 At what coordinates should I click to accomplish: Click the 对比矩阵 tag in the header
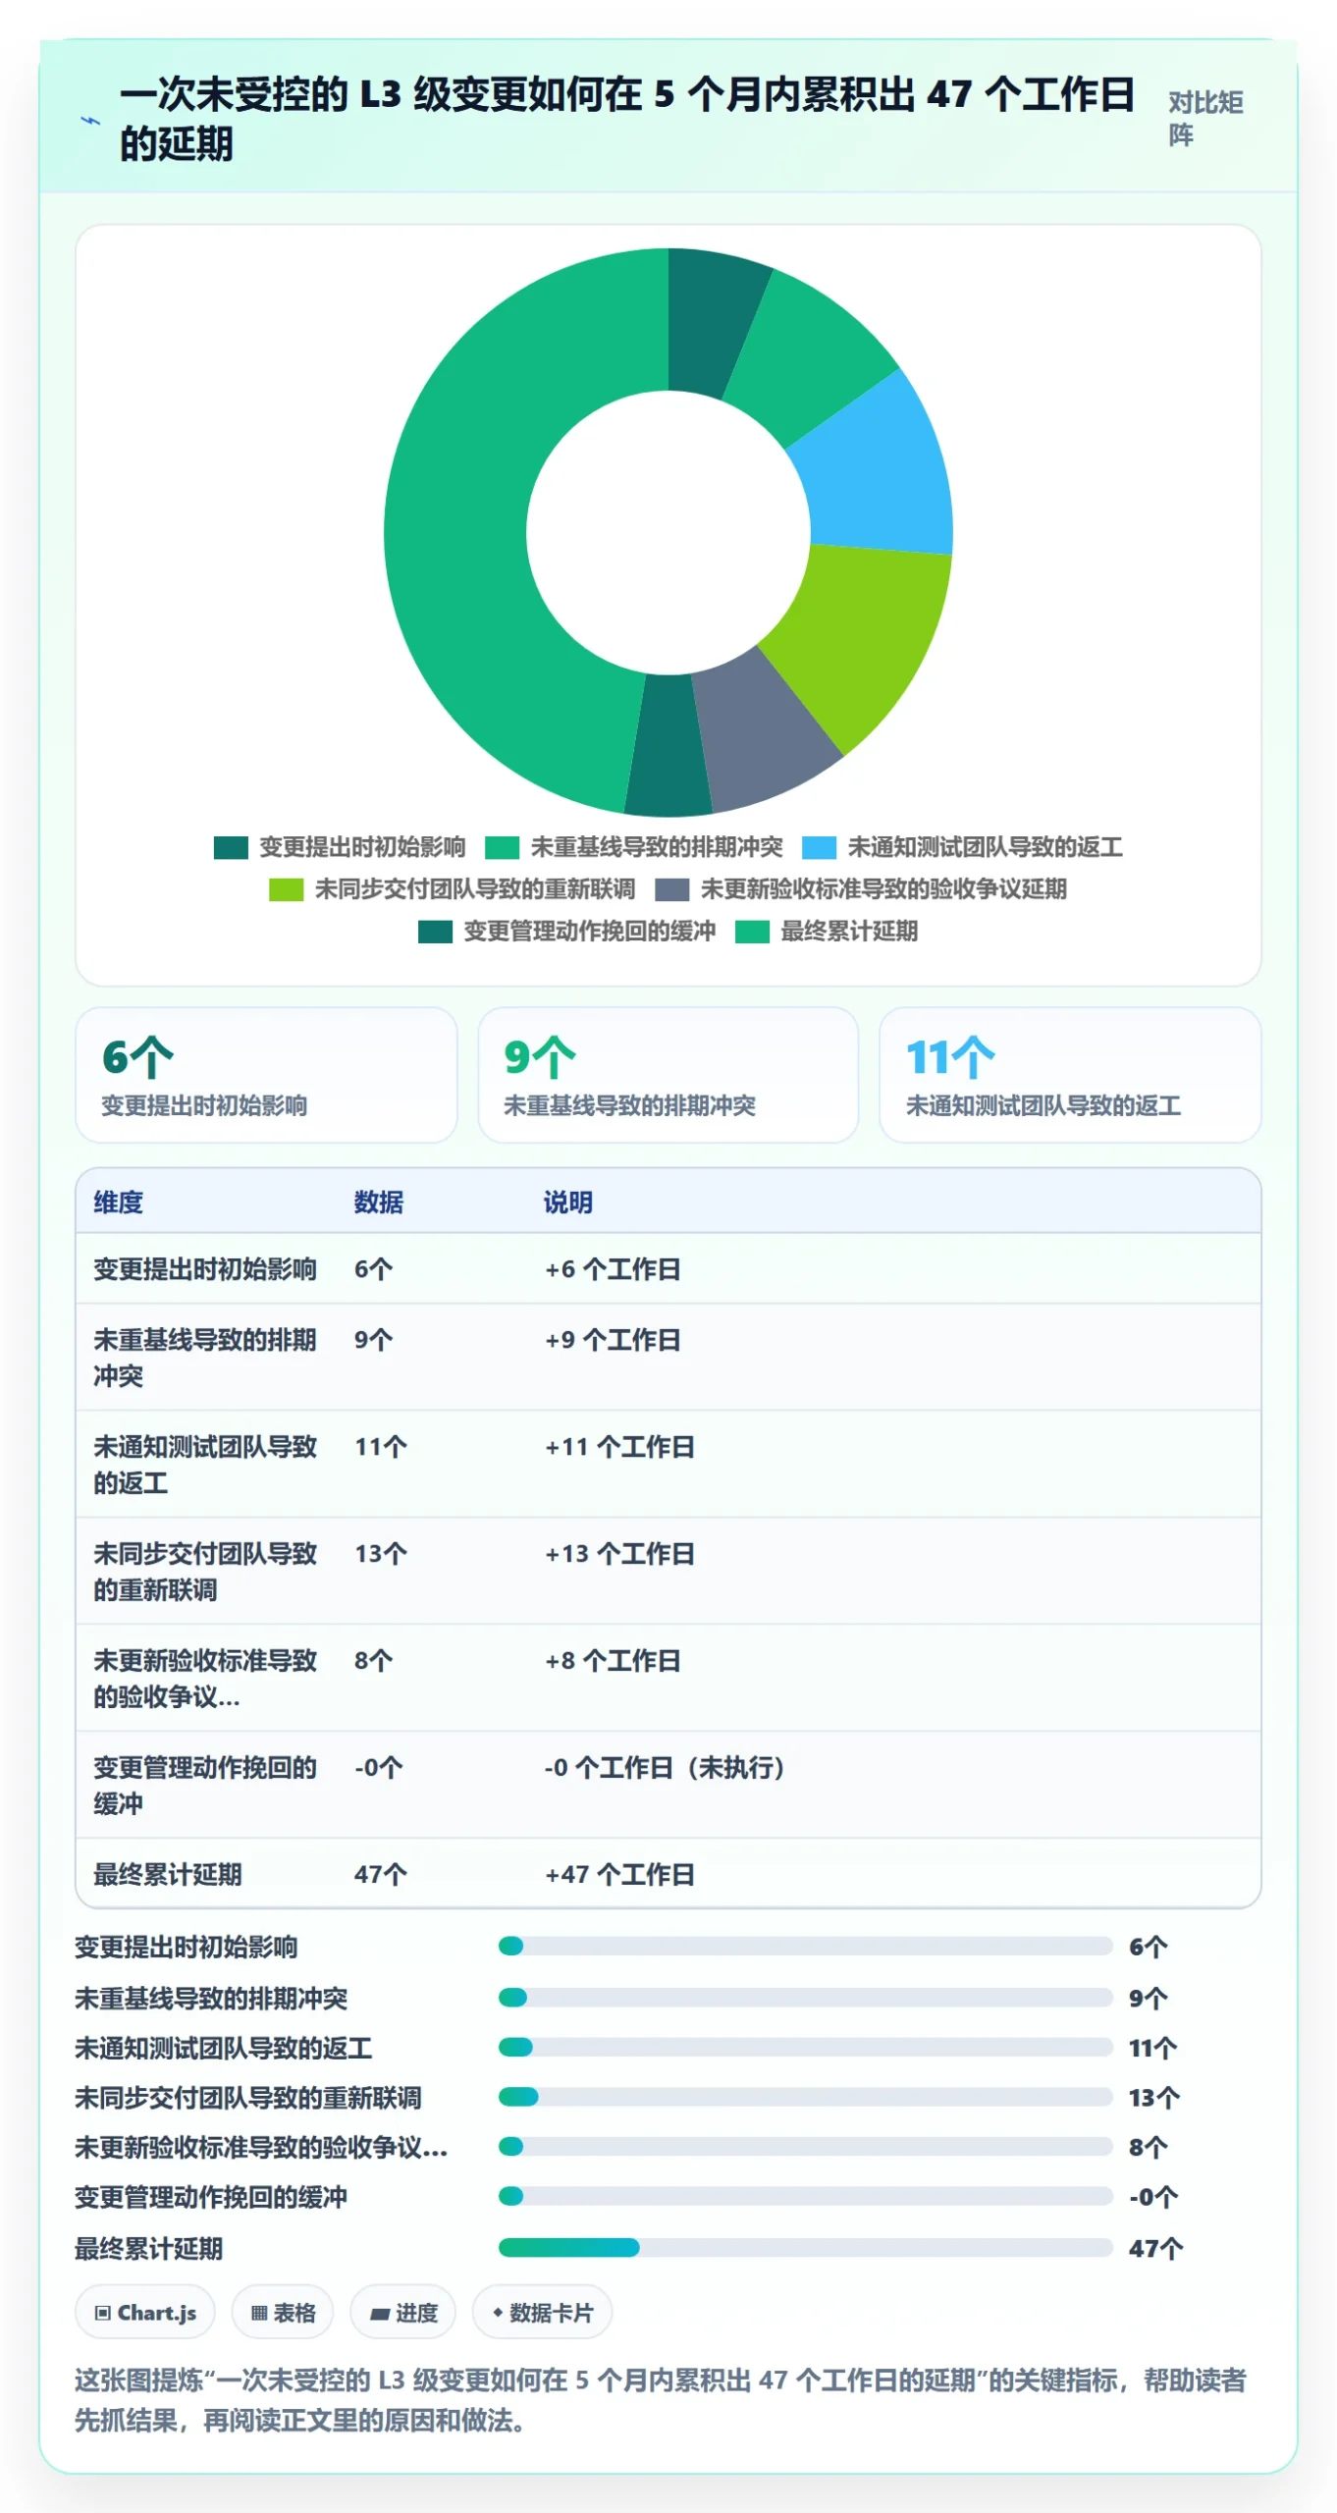(1205, 118)
